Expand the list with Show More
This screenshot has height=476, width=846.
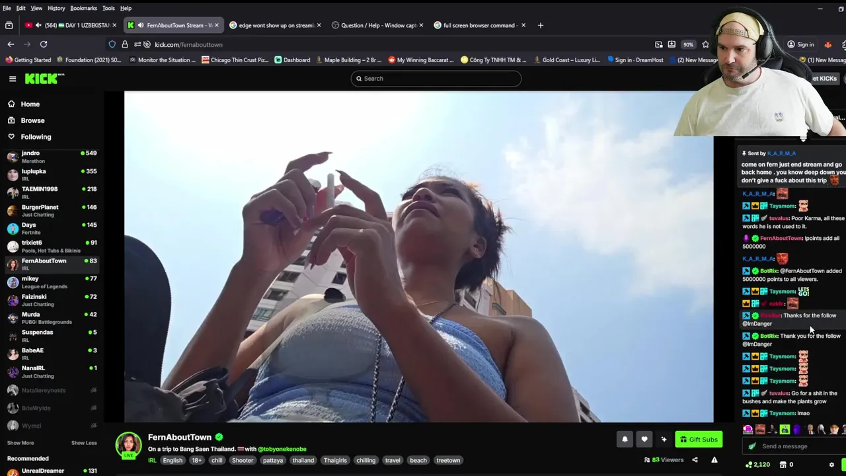(x=20, y=443)
